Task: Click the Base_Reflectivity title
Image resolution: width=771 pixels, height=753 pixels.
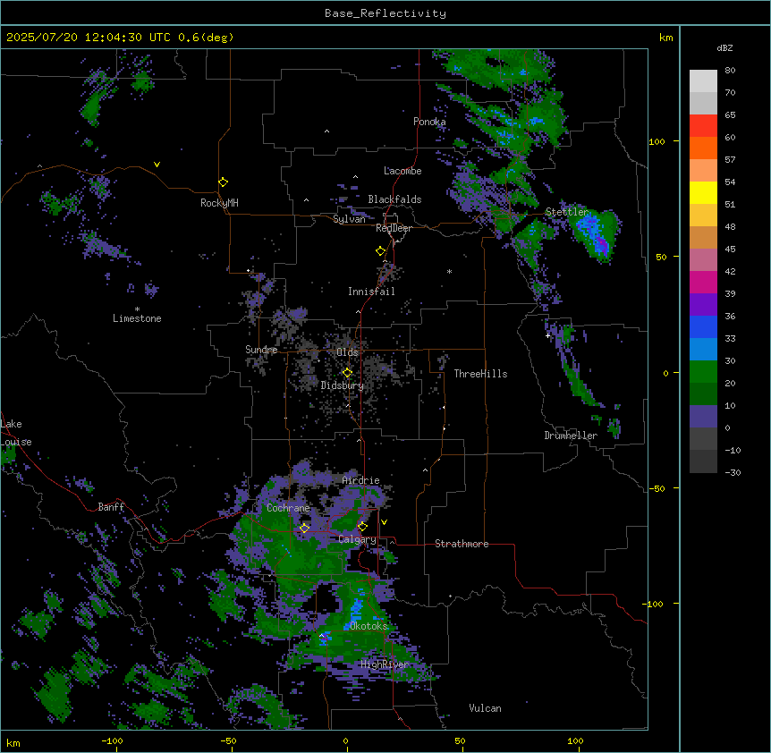Action: point(385,13)
